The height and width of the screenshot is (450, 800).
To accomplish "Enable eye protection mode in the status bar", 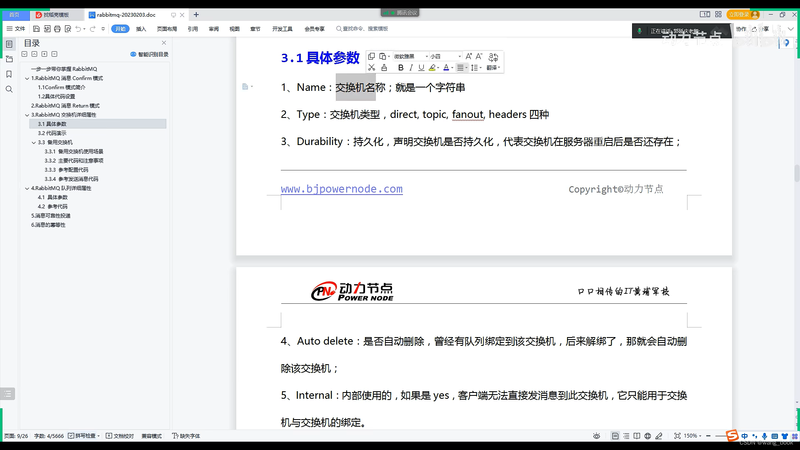I will pyautogui.click(x=596, y=436).
